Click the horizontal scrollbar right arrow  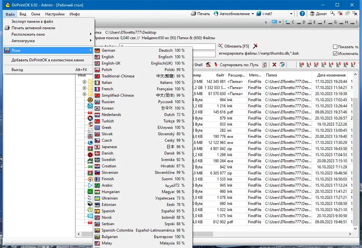coord(350,234)
